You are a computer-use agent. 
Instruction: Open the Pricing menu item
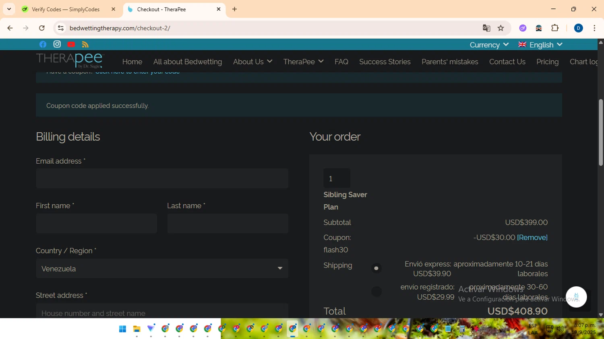point(547,62)
